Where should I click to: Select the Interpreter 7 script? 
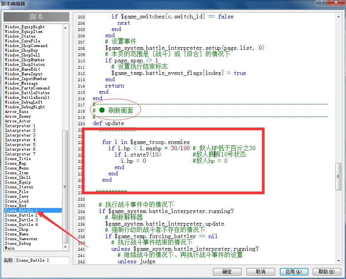click(x=33, y=154)
